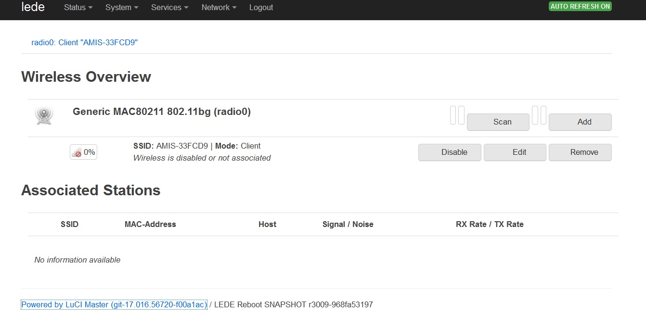Open the Powered by LuCI Master link
This screenshot has width=646, height=315.
coord(114,305)
